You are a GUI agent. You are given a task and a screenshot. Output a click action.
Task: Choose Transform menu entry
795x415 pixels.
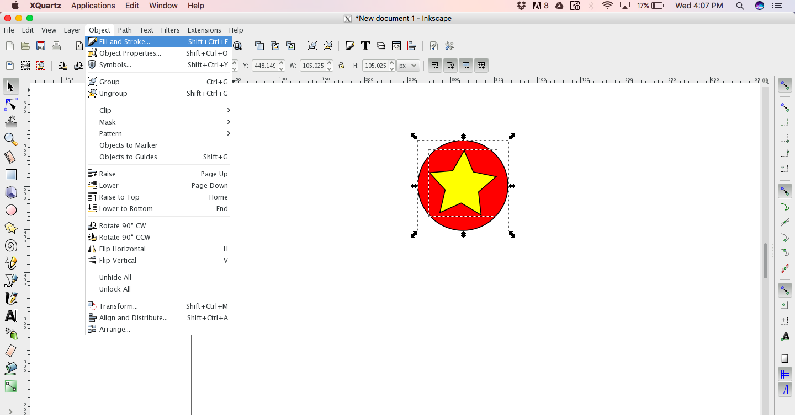click(x=159, y=306)
